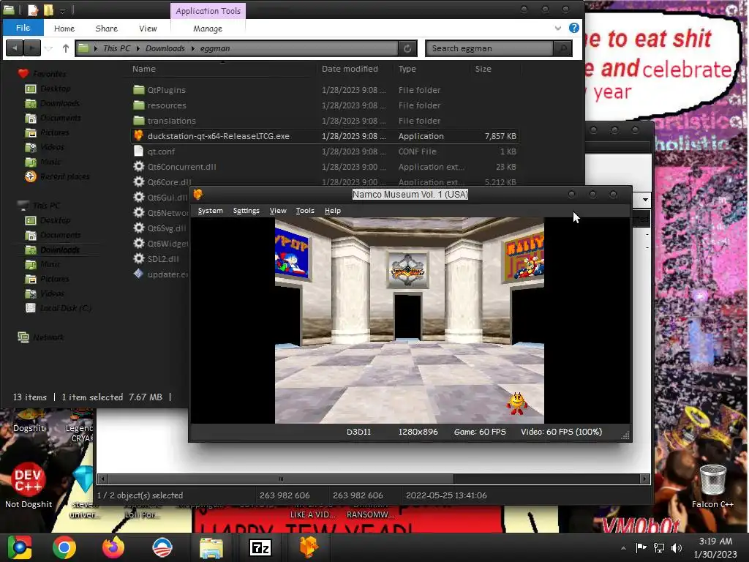Select the updater executable icon
The width and height of the screenshot is (749, 562).
click(x=138, y=274)
